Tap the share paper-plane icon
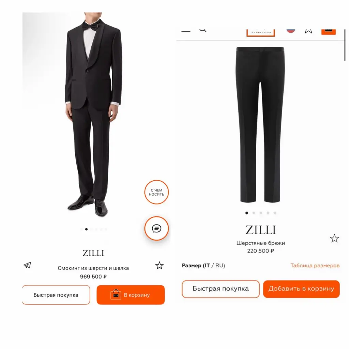Screen dimensions: 349x349 [x=27, y=265]
